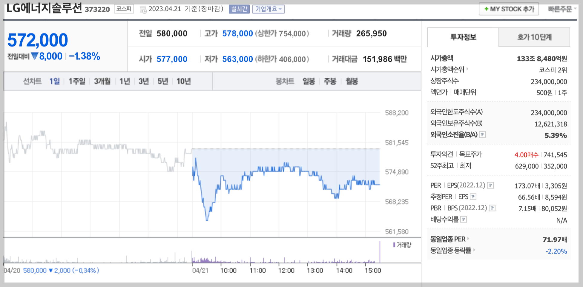This screenshot has height=287, width=583.
Task: Show 월봉 candlestick chart
Action: [352, 81]
